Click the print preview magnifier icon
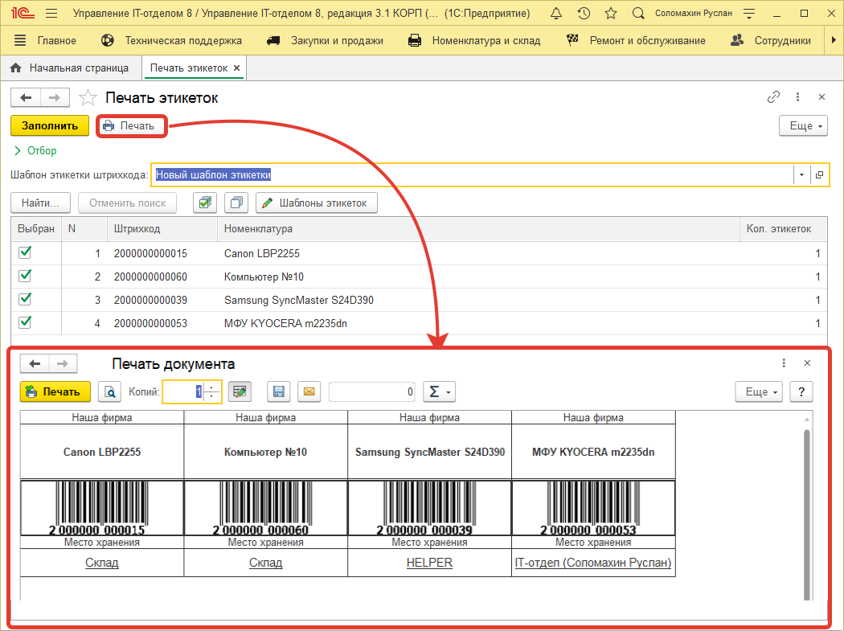This screenshot has width=844, height=631. (109, 391)
